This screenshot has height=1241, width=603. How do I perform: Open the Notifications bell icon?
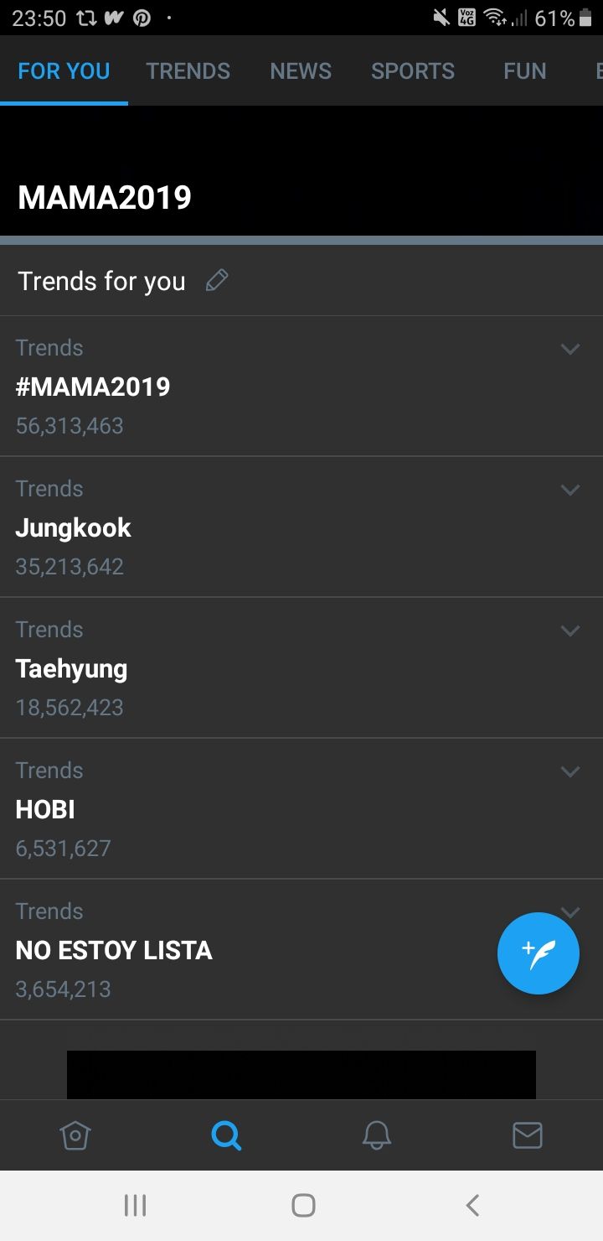377,1136
